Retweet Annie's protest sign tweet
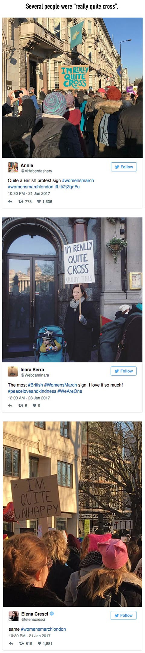The height and width of the screenshot is (653, 145). pyautogui.click(x=25, y=202)
